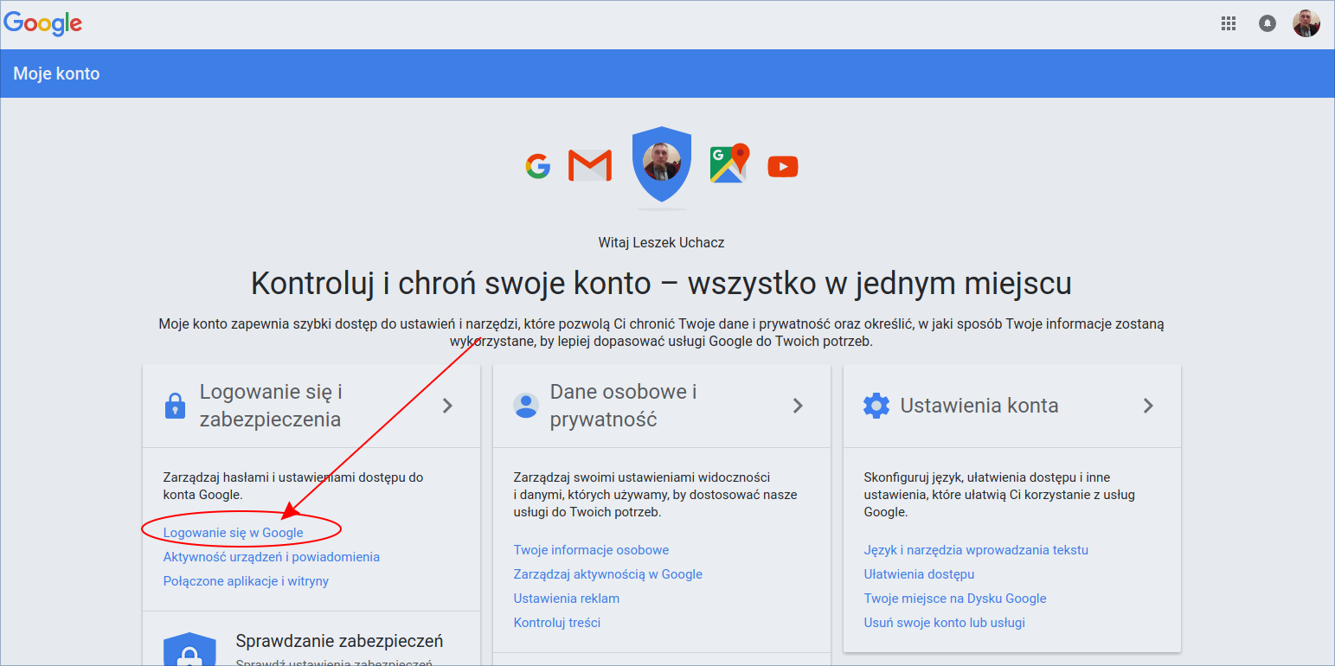The width and height of the screenshot is (1335, 666).
Task: Click the Google G service icon
Action: click(537, 166)
